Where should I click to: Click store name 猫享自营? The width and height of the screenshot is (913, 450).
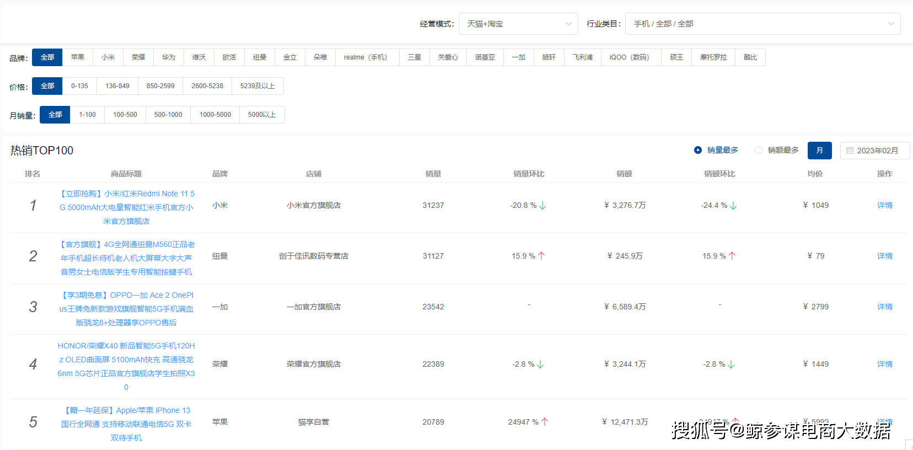click(314, 422)
